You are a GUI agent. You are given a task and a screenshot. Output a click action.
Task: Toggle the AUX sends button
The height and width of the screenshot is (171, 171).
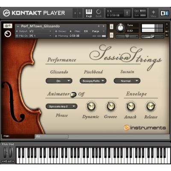167,32
